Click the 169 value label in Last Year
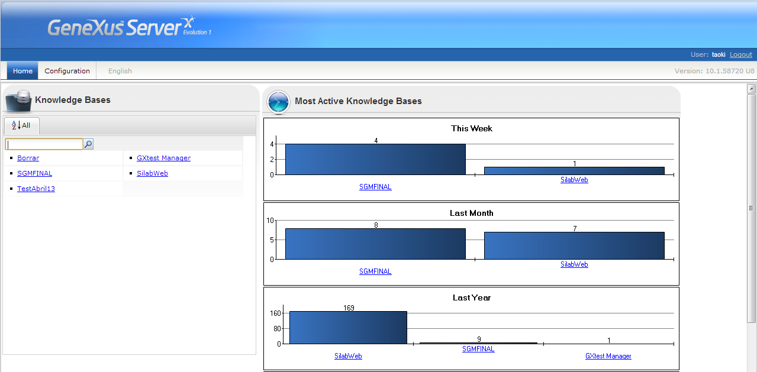Image resolution: width=757 pixels, height=372 pixels. click(349, 308)
